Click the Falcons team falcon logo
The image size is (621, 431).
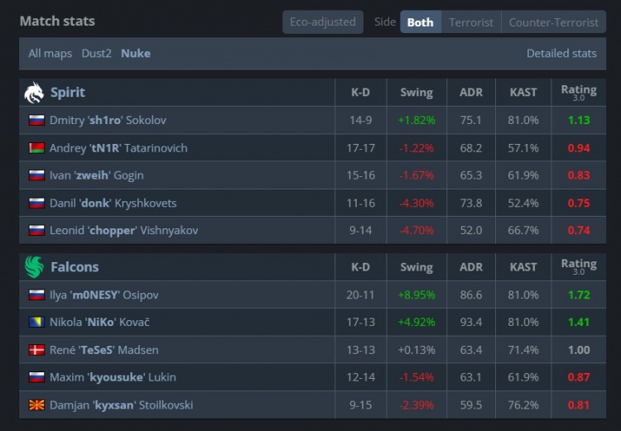(x=34, y=266)
